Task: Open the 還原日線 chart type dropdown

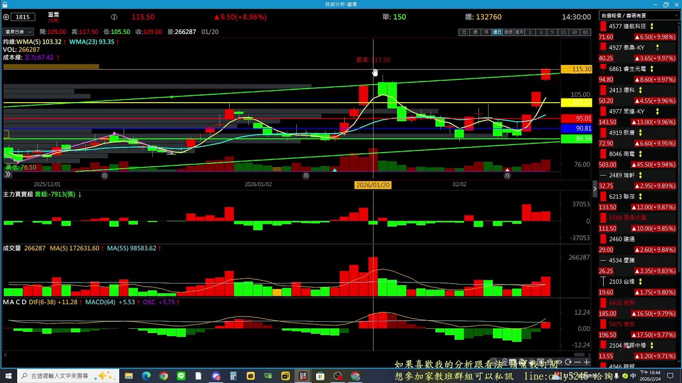Action: (x=19, y=32)
